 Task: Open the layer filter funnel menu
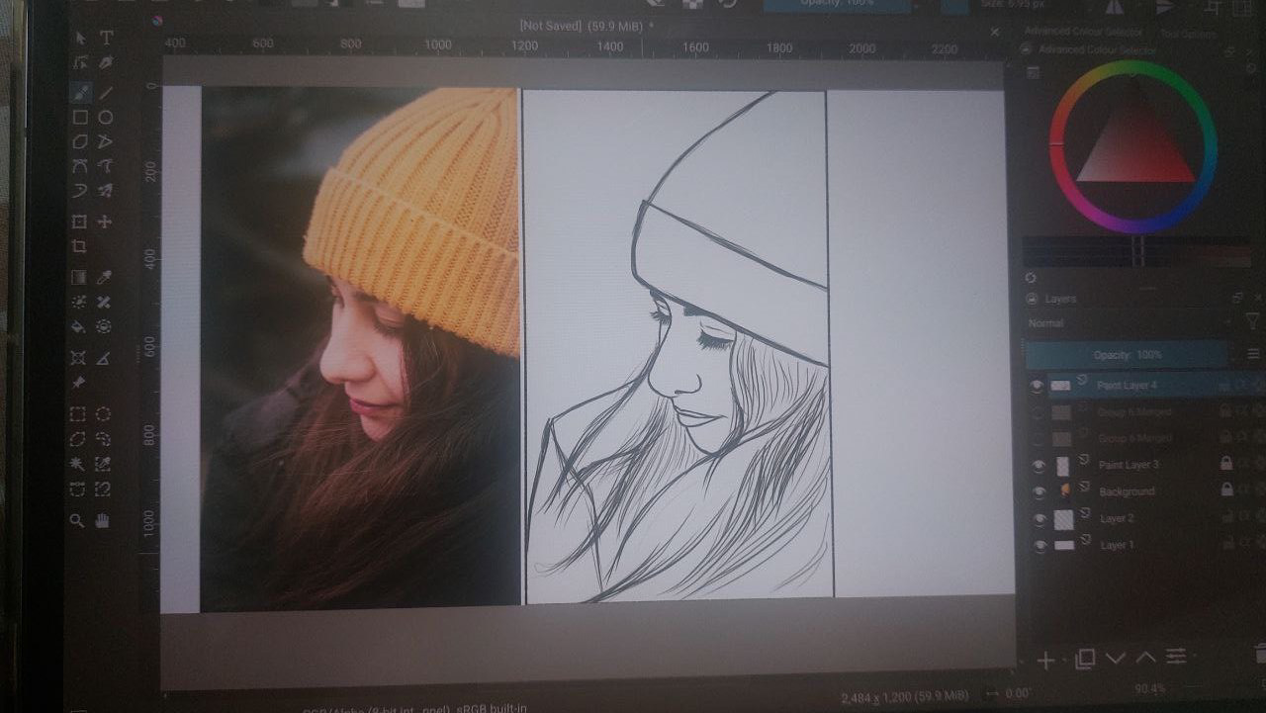1251,320
